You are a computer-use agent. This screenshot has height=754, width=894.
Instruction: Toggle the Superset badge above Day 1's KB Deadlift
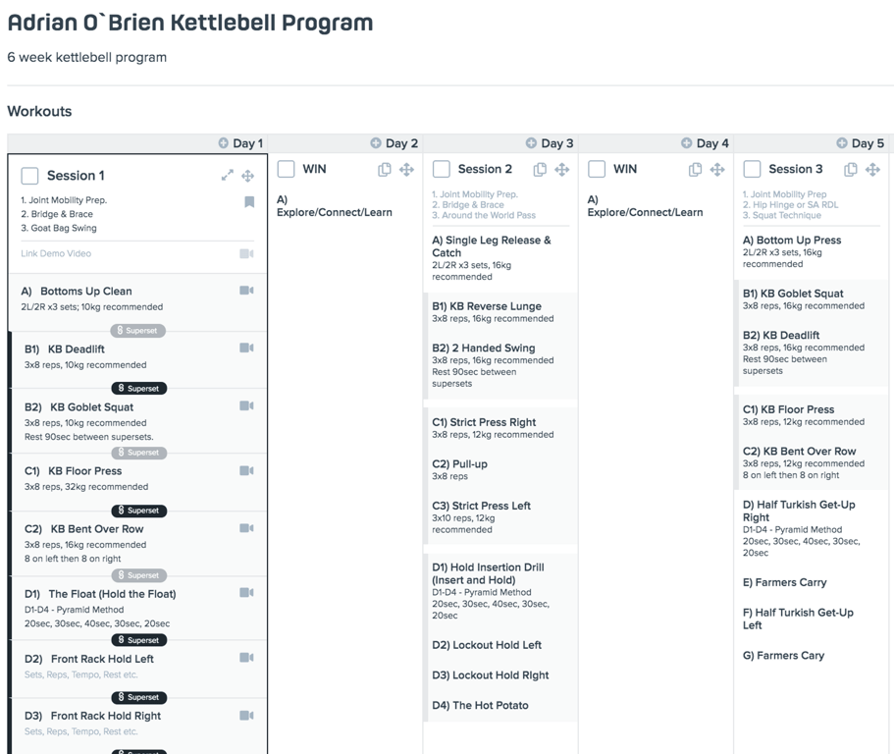137,331
